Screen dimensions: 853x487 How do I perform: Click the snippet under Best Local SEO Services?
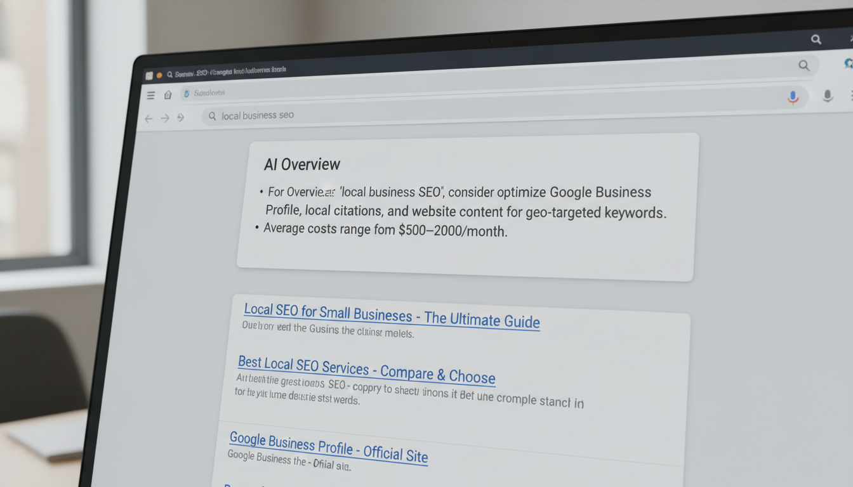(409, 391)
